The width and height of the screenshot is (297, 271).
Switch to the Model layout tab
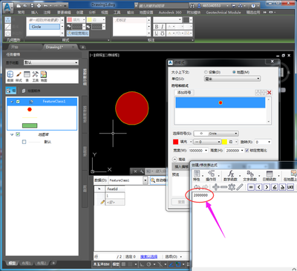pyautogui.click(x=12, y=263)
